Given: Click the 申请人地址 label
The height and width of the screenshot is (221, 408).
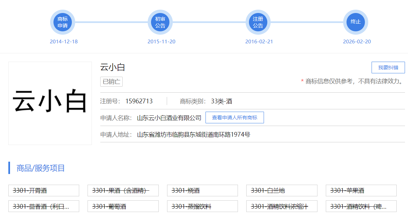Looking at the screenshot, I should click(116, 135).
